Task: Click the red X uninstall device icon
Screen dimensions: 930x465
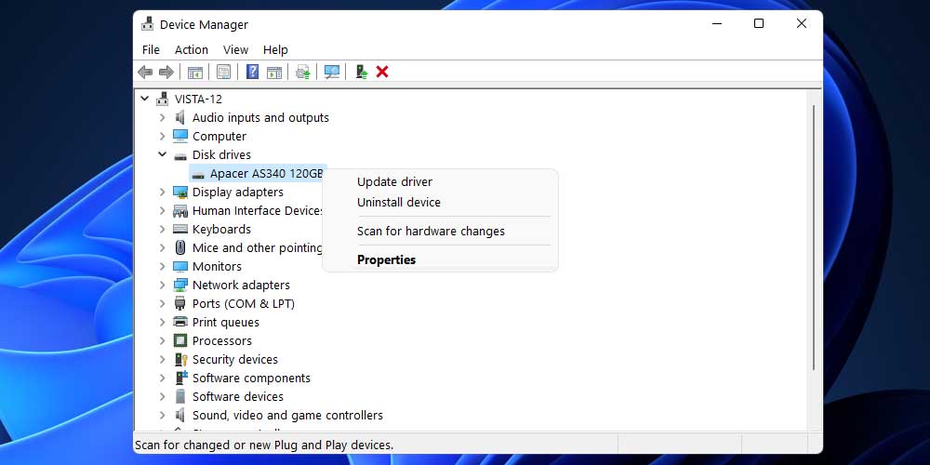Action: 382,72
